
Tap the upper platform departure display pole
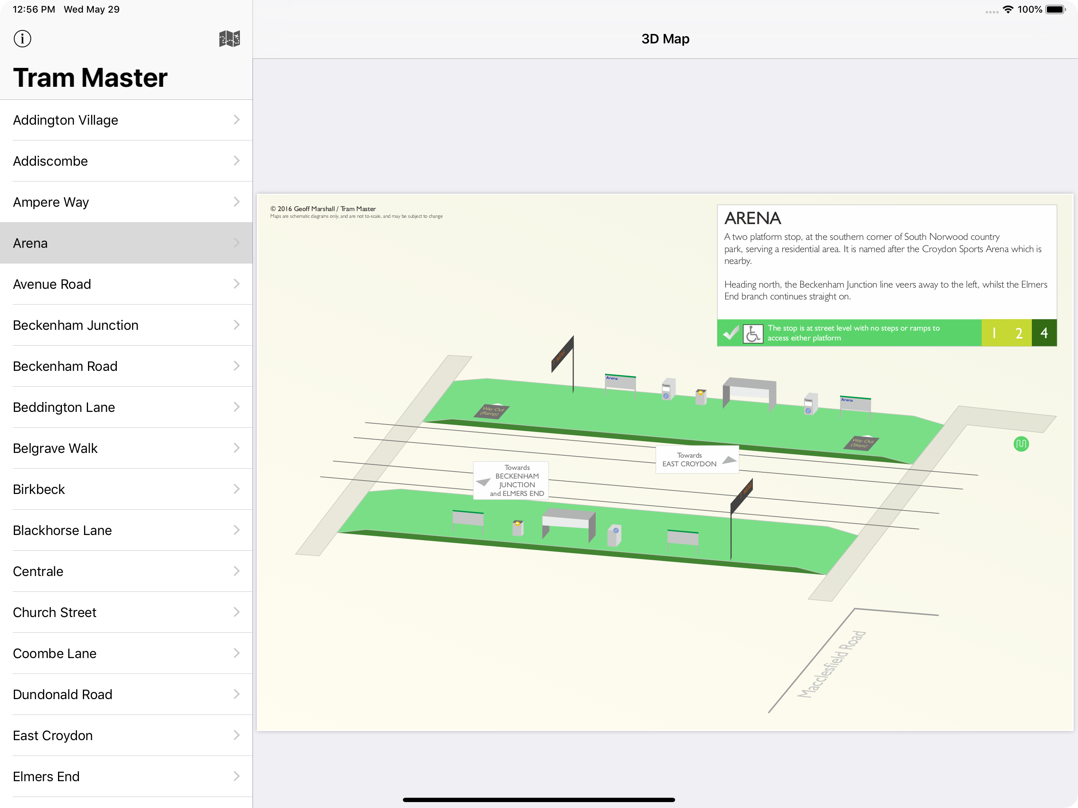click(573, 364)
